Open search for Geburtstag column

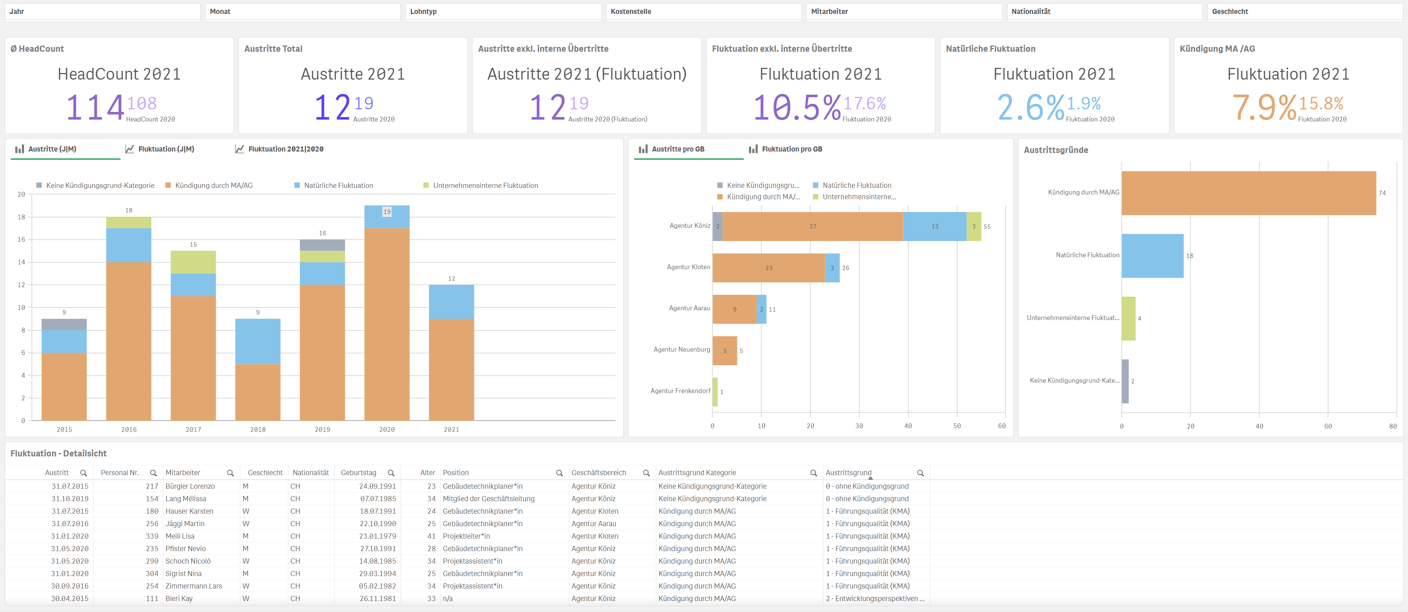tap(391, 473)
